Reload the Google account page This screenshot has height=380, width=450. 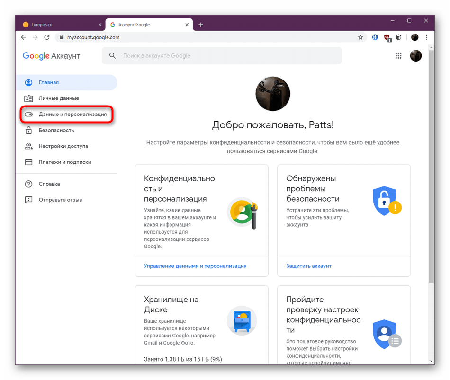tap(47, 37)
